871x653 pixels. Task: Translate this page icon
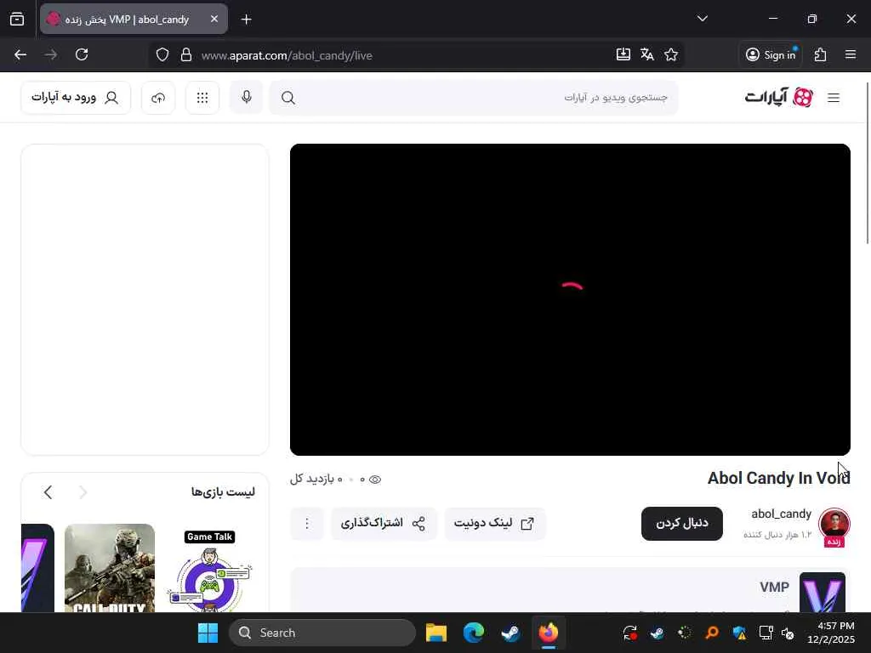647,54
